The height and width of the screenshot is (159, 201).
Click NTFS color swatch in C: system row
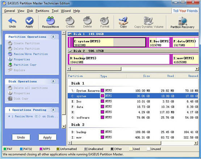click(102, 96)
